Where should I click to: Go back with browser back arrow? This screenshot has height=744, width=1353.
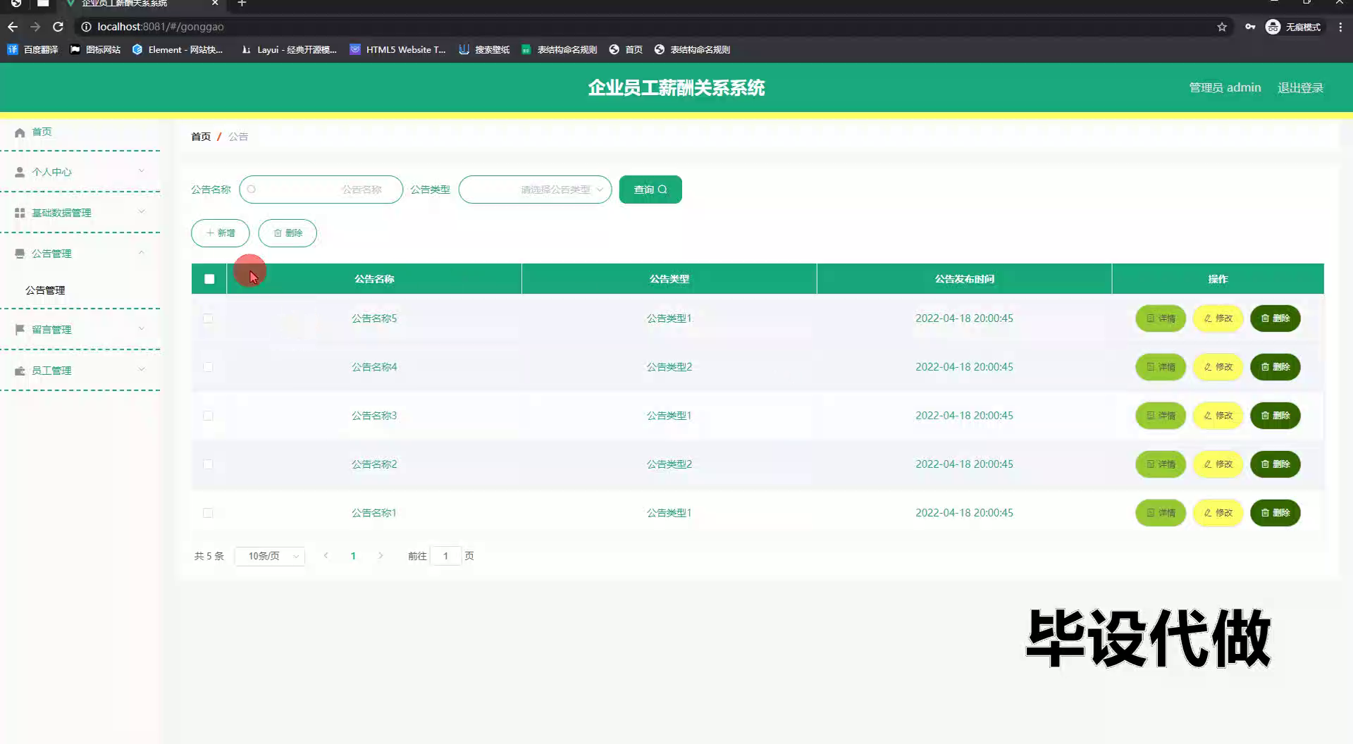click(x=13, y=27)
